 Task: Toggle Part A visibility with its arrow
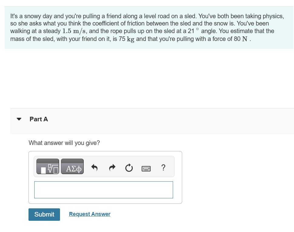19,119
